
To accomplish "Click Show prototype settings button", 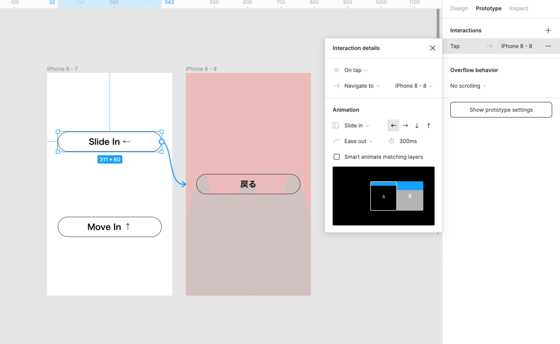I will 501,110.
